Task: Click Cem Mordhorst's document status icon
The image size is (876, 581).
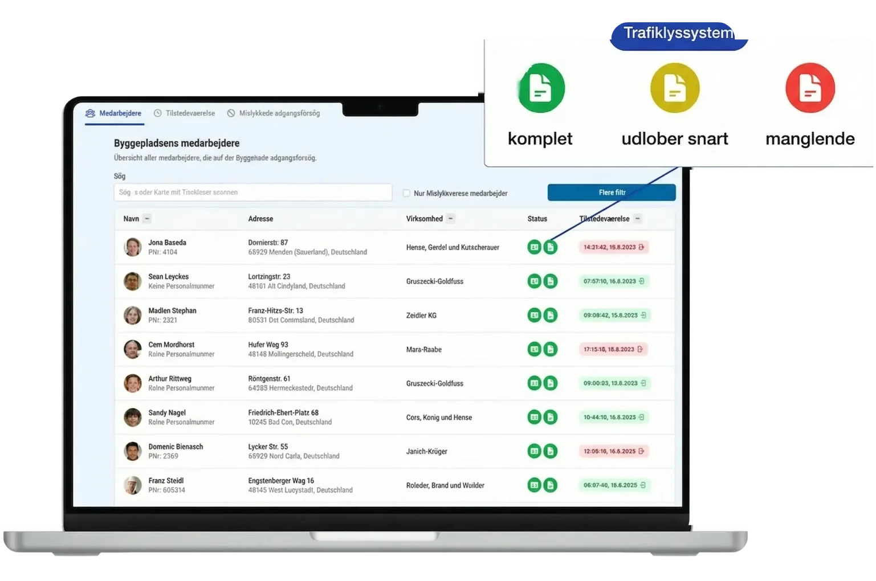Action: point(551,349)
